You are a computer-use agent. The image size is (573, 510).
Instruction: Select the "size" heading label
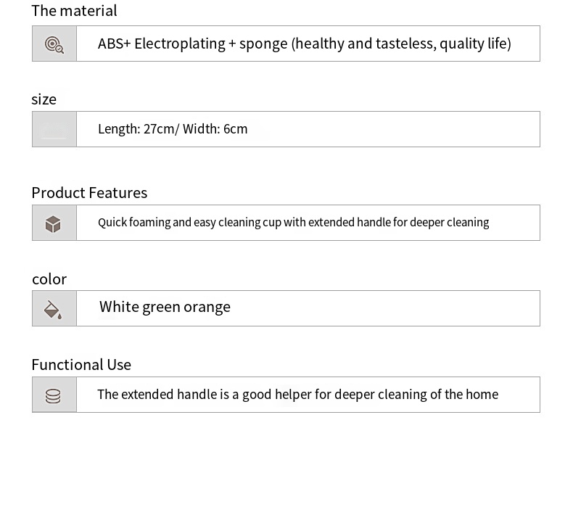tap(44, 99)
